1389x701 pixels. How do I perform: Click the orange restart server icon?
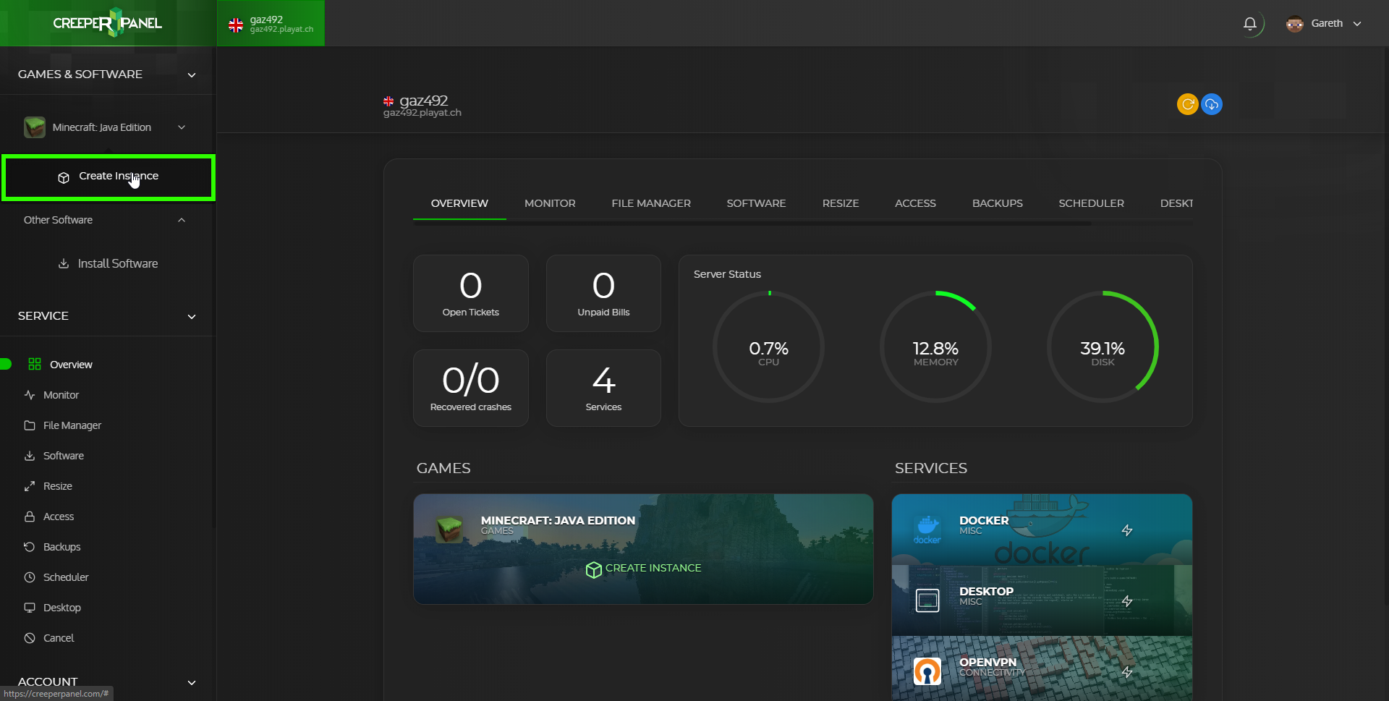(1187, 104)
